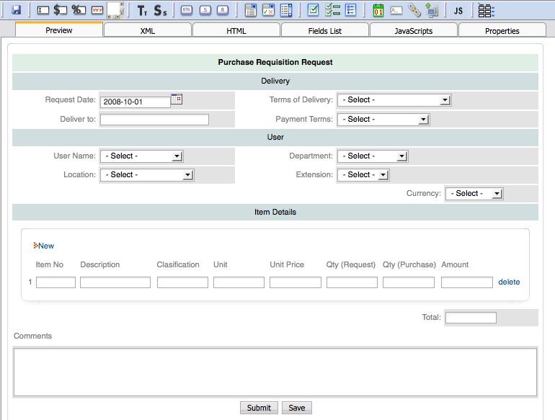Add a currency field from toolbar
Image resolution: width=555 pixels, height=420 pixels.
click(x=60, y=10)
